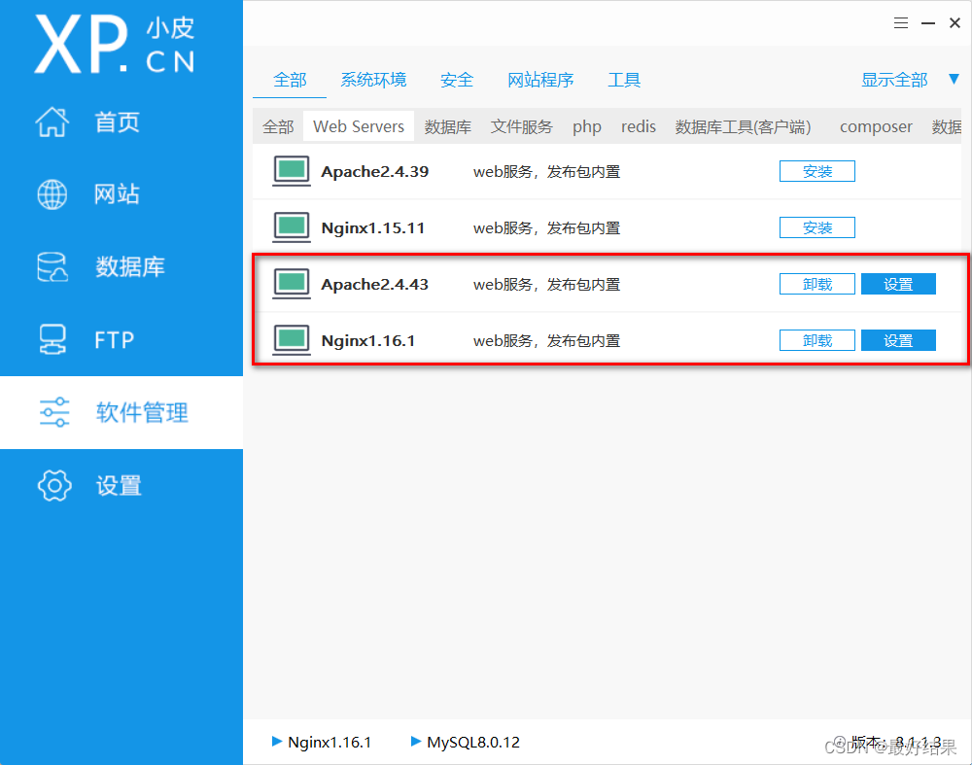Click the 显示全部 dropdown arrow
Image resolution: width=972 pixels, height=765 pixels.
[x=955, y=80]
